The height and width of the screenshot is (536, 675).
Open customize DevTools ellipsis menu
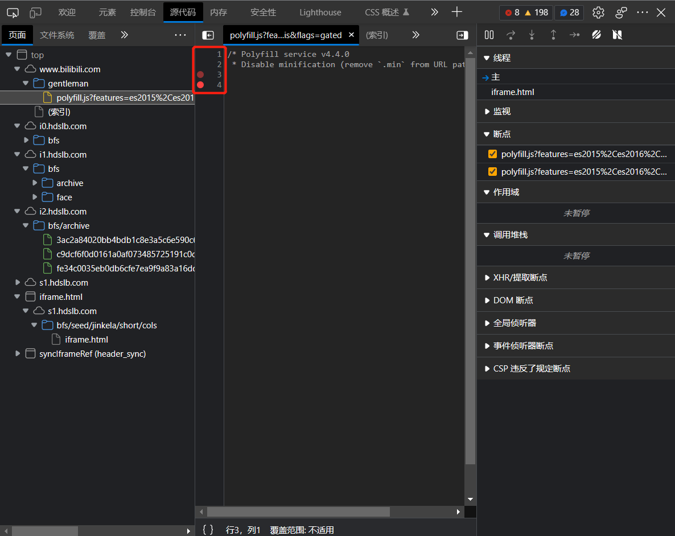643,13
